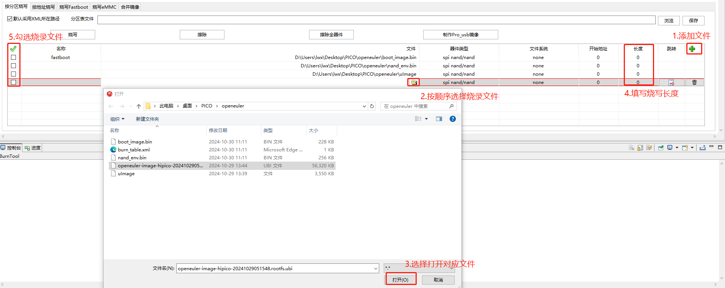Image resolution: width=725 pixels, height=288 pixels.
Task: Click the trash delete icon in the selected row
Action: click(x=694, y=83)
